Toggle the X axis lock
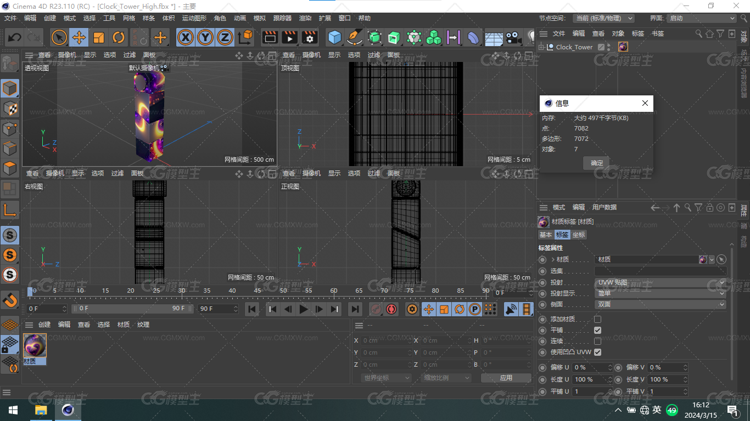The width and height of the screenshot is (750, 421). pyautogui.click(x=186, y=38)
